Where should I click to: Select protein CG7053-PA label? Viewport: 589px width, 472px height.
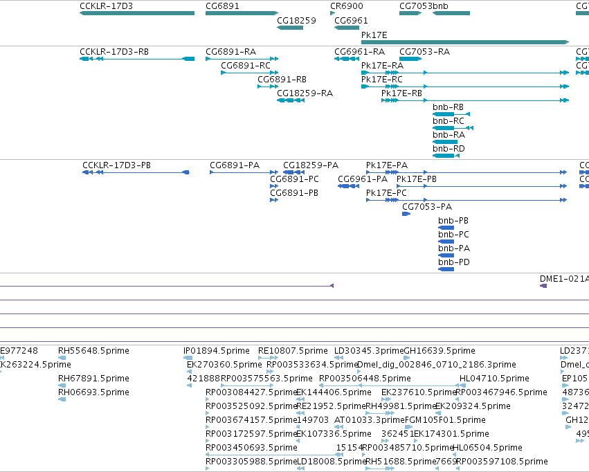pos(427,207)
